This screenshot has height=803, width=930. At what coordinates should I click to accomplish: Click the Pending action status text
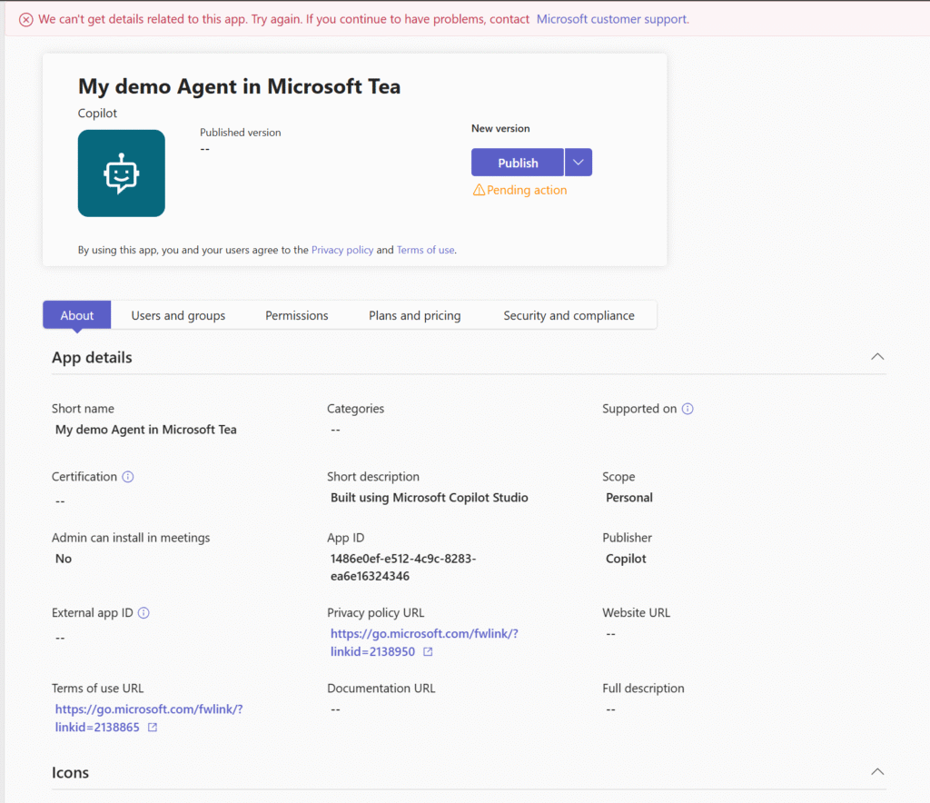(x=527, y=190)
